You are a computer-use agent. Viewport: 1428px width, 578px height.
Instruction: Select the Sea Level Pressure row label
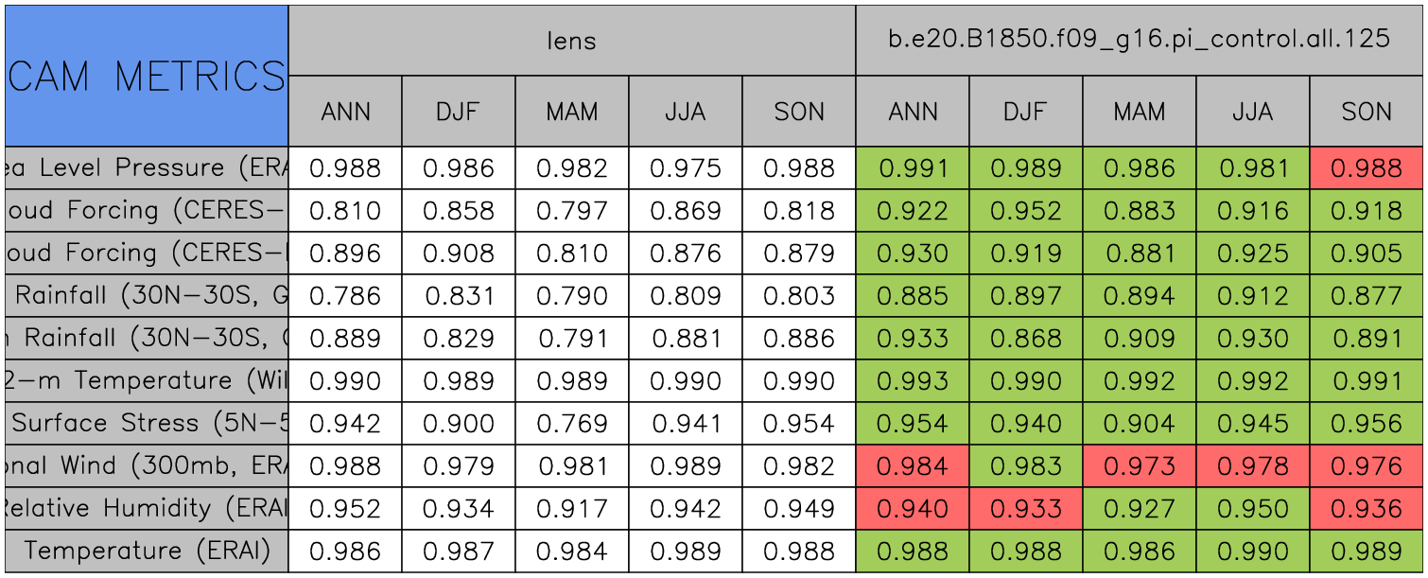coord(147,168)
